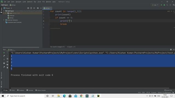Click the Python interpreter status bar entry
Screen dimensions: 175x98
tap(164, 93)
